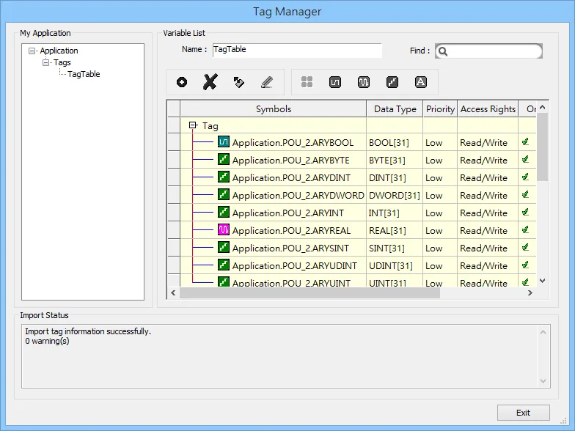Click Import Status scrollbar down arrow
This screenshot has height=431, width=575.
click(543, 381)
